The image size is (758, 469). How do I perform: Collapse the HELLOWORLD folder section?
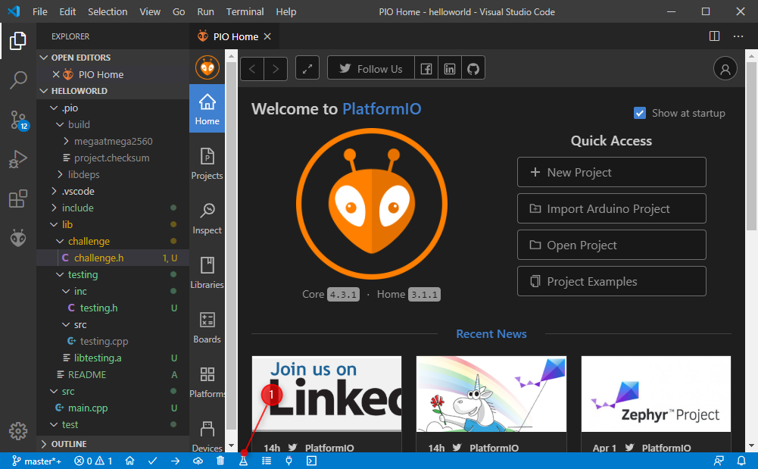point(113,91)
